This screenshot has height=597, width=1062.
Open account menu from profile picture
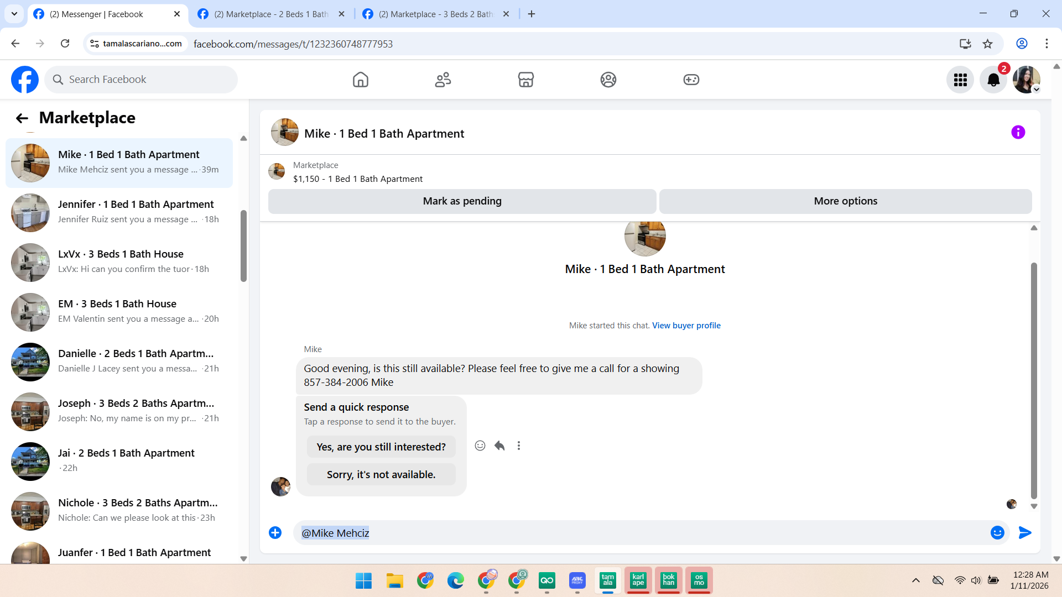[x=1027, y=80]
